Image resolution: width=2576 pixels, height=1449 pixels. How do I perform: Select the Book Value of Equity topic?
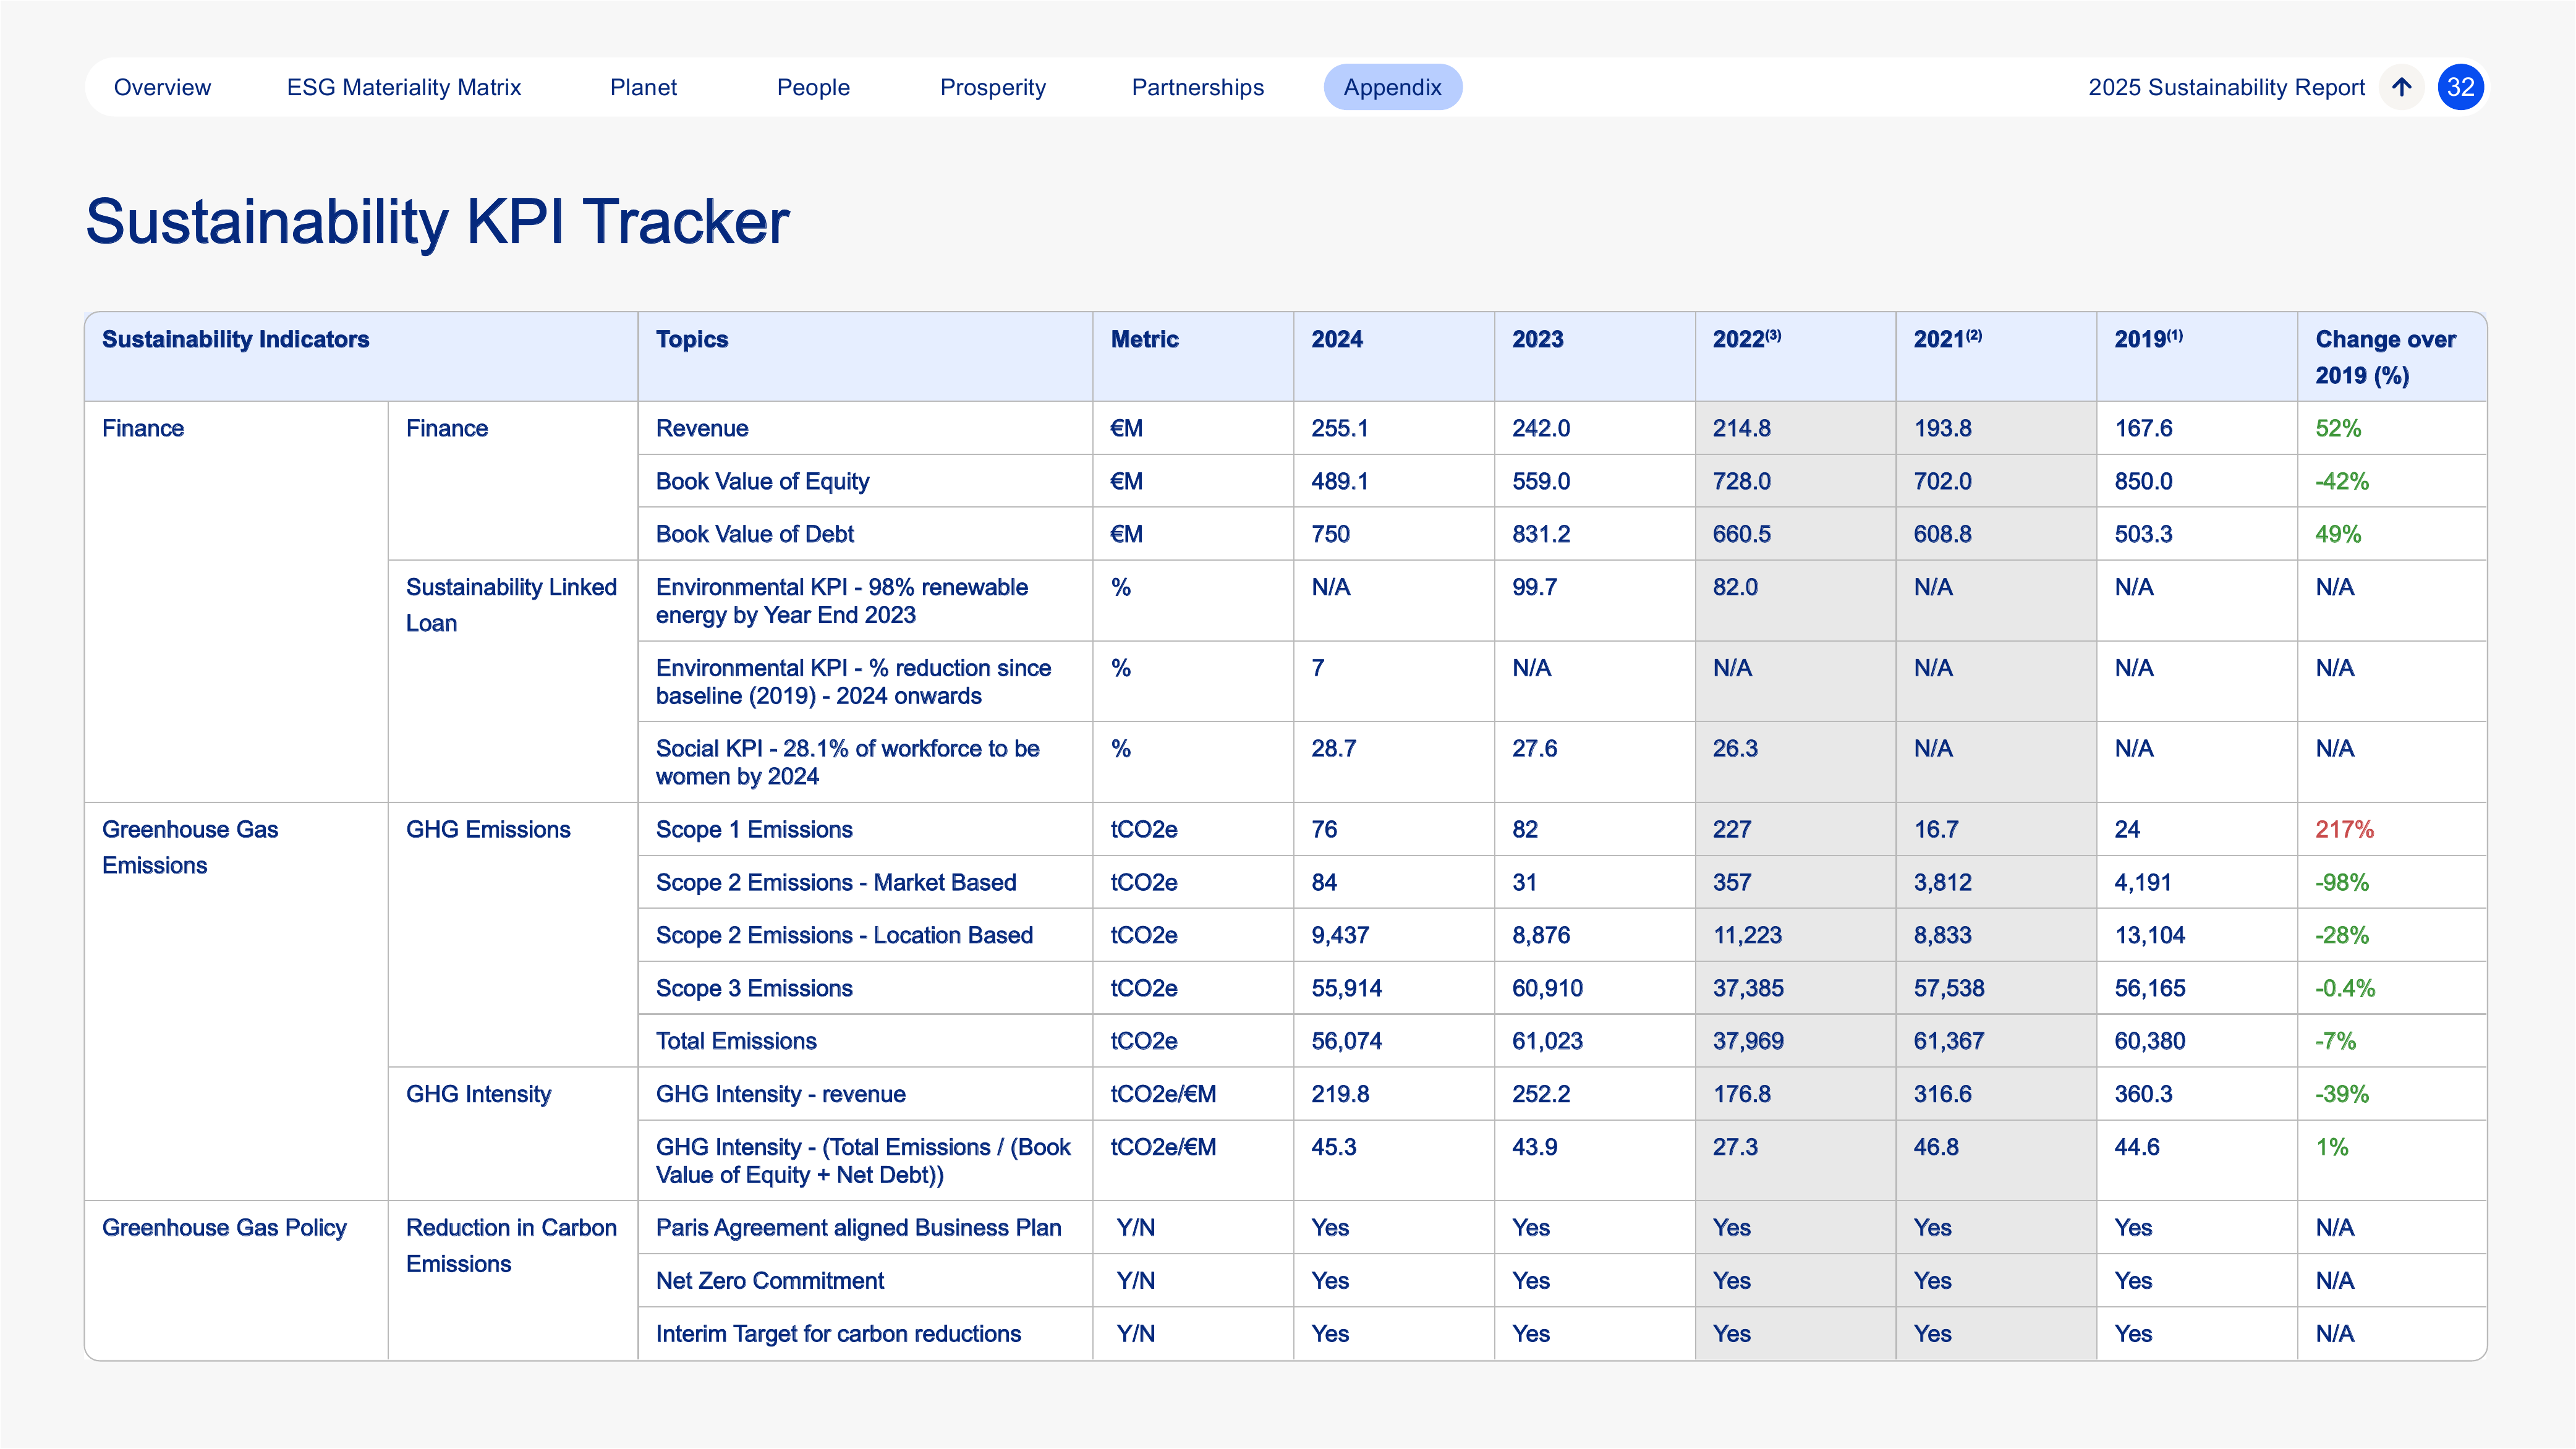click(762, 481)
